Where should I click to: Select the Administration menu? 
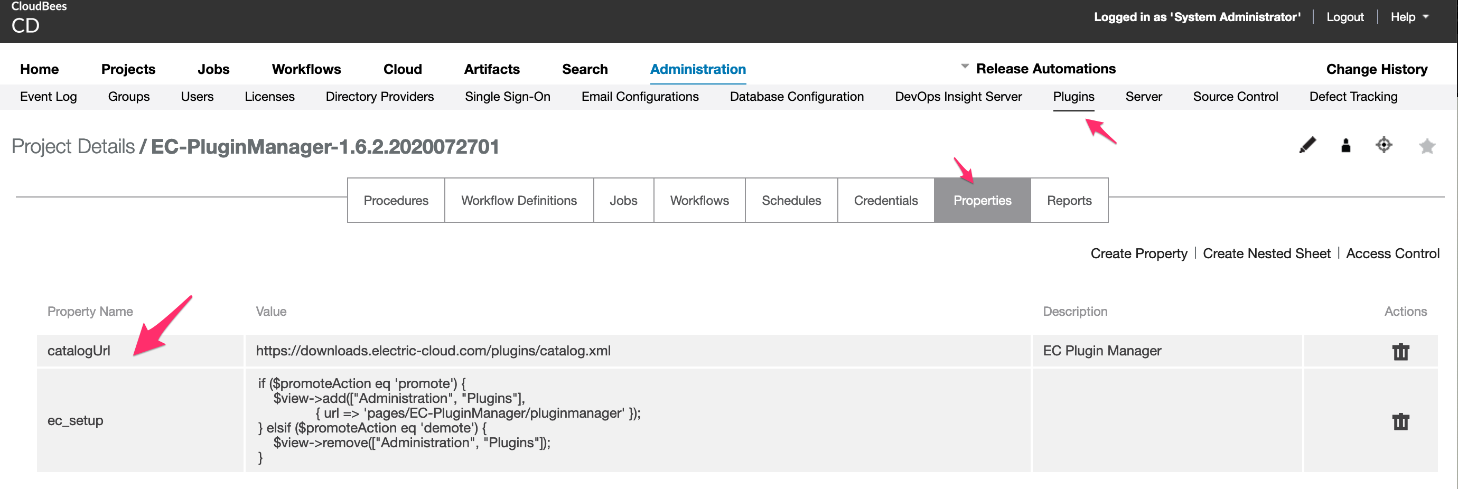(x=698, y=69)
